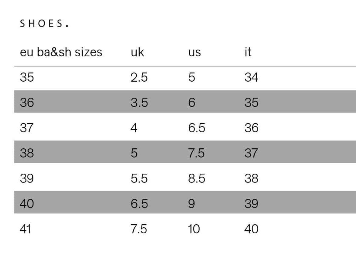Screen dimensions: 356x255
Task: Select IT size 34 cell
Action: pos(251,77)
